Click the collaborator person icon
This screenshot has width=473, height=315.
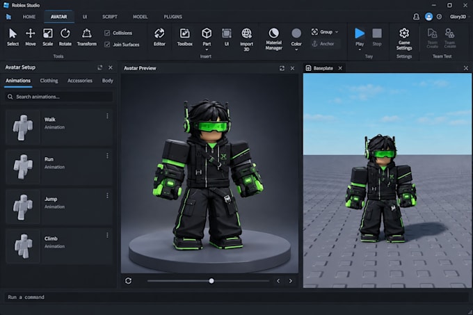tap(416, 17)
